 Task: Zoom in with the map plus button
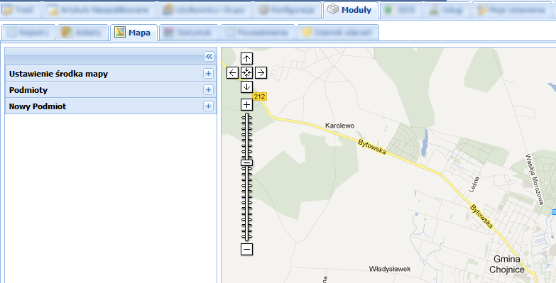click(246, 104)
